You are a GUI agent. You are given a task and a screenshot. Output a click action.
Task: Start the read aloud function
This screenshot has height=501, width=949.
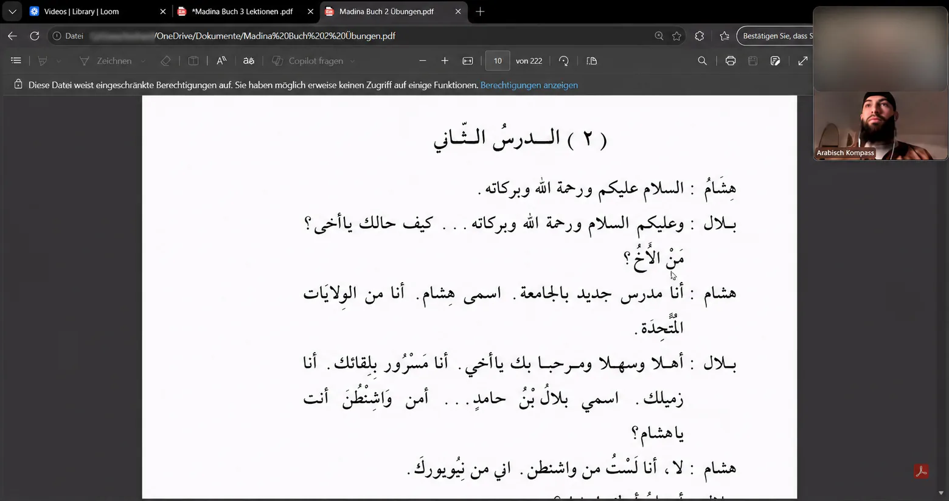[221, 61]
